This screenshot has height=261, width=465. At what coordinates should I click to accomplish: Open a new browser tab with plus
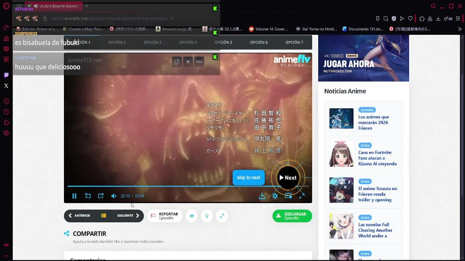tap(86, 6)
